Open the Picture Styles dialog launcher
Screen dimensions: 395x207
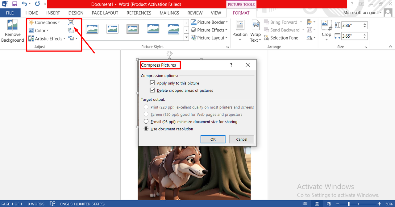[228, 47]
